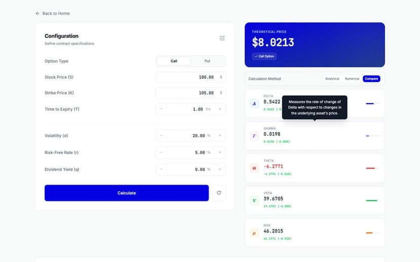Switch to Numerical calculation method

point(352,79)
